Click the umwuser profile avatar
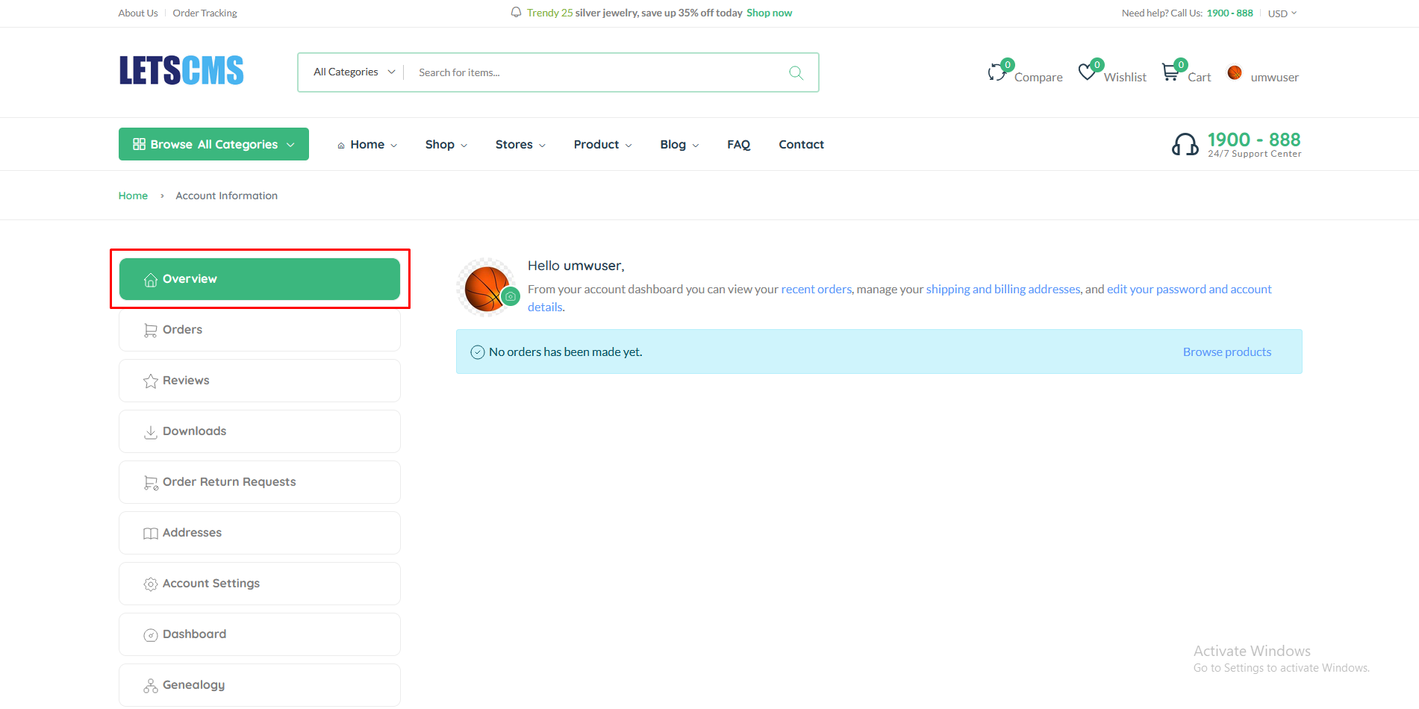The height and width of the screenshot is (709, 1419). click(1235, 72)
